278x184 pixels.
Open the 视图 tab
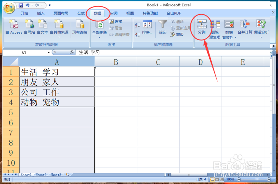pyautogui.click(x=130, y=13)
